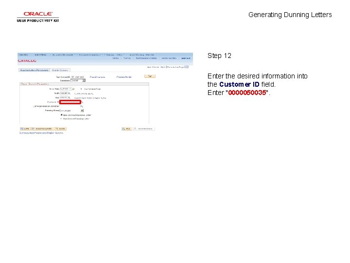The image size is (350, 263).
Task: Open the Correspondence Customer lookup icon
Action: point(82,106)
